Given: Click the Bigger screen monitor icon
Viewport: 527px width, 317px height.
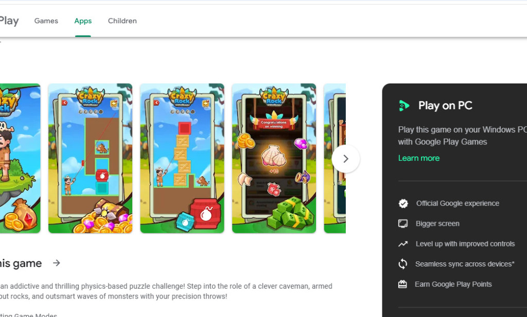Looking at the screenshot, I should (402, 224).
